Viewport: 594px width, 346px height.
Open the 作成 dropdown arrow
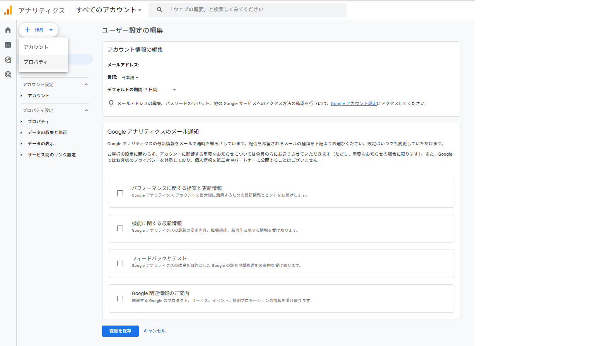pos(51,30)
